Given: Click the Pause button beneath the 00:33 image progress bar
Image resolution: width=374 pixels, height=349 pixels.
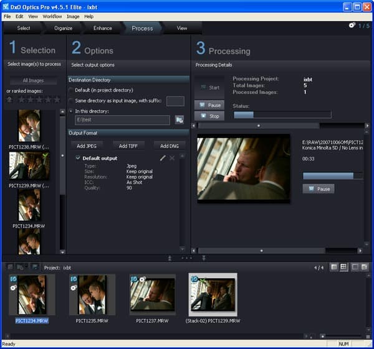Looking at the screenshot, I should point(319,189).
